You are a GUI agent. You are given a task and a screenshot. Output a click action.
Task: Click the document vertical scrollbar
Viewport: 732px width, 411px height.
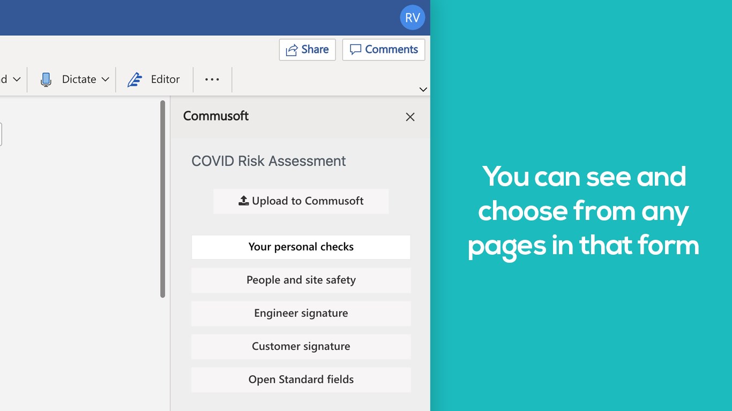click(162, 198)
